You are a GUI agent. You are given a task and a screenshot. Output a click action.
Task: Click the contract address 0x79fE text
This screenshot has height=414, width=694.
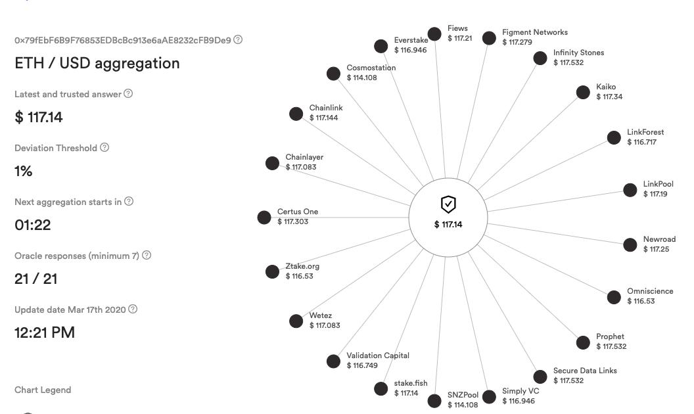[123, 40]
